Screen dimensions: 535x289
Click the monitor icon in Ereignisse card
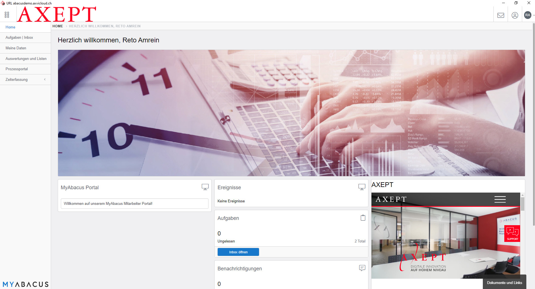click(x=362, y=187)
